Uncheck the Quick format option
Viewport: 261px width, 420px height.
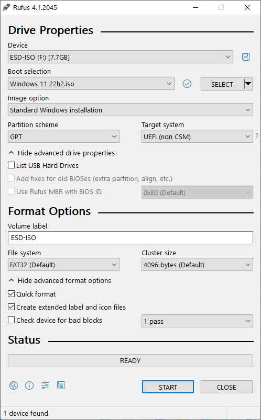click(11, 294)
